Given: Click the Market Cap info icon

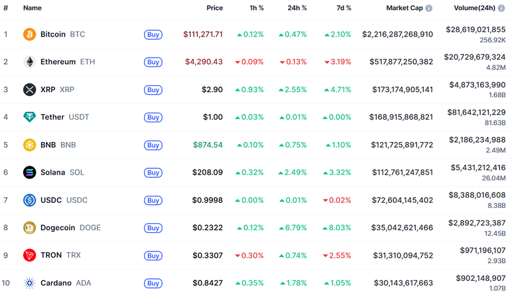Looking at the screenshot, I should 429,8.
